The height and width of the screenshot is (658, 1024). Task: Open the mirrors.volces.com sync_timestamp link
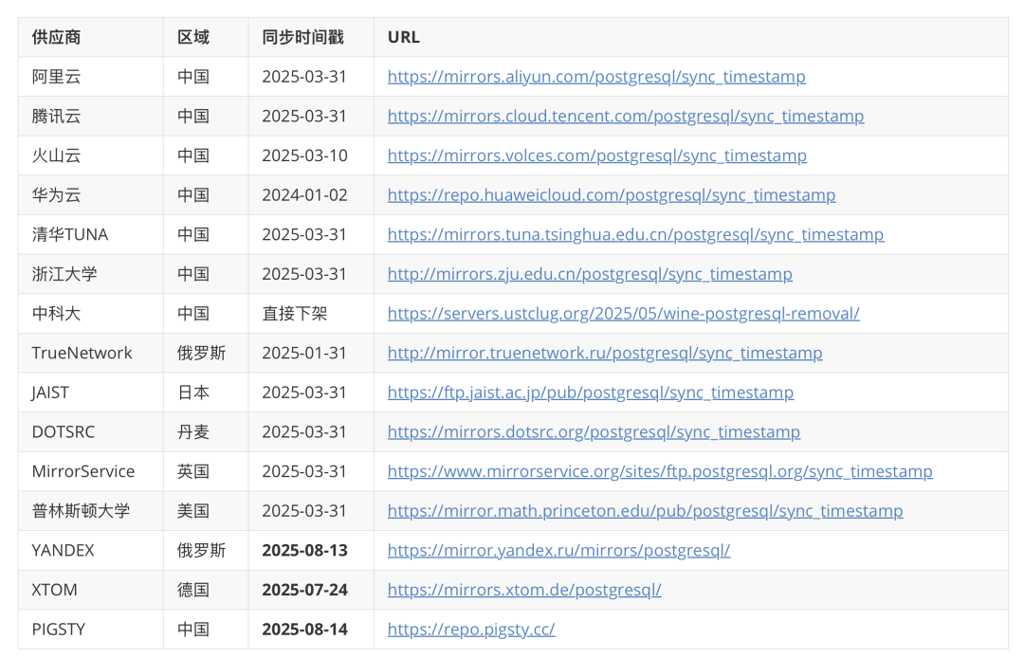(x=597, y=156)
